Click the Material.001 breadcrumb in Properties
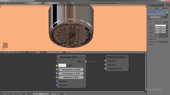Viewport: 170px width, 95px height. pyautogui.click(x=165, y=8)
